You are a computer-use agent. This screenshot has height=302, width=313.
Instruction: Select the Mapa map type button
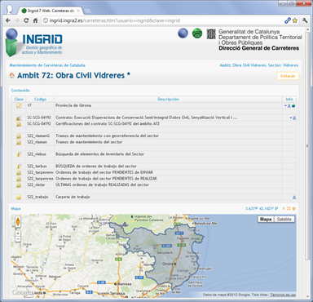pos(266,220)
